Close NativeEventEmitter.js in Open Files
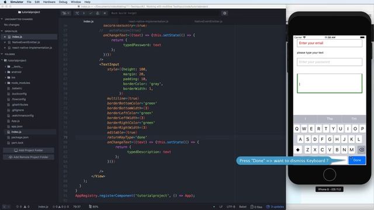This screenshot has height=210, width=374. pos(5,42)
